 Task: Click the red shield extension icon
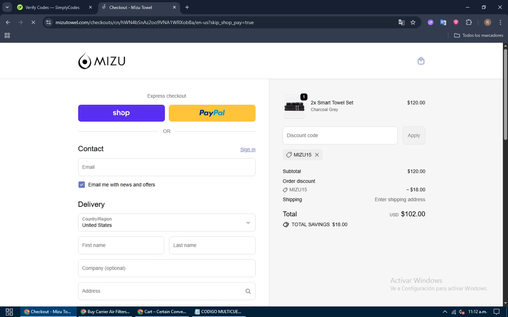point(456,22)
